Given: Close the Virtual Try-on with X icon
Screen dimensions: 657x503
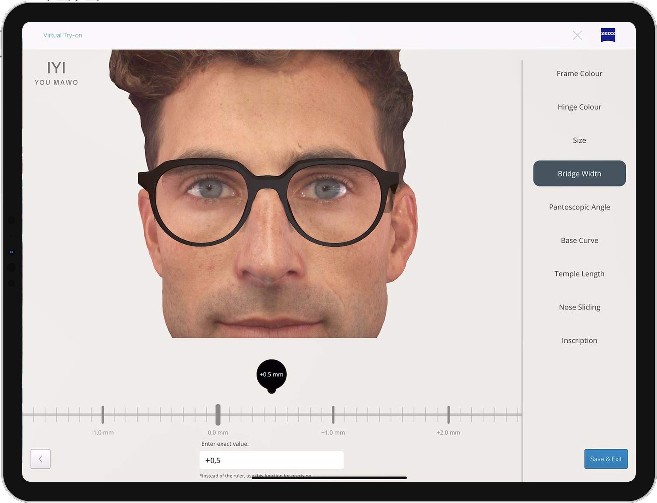Looking at the screenshot, I should 577,35.
